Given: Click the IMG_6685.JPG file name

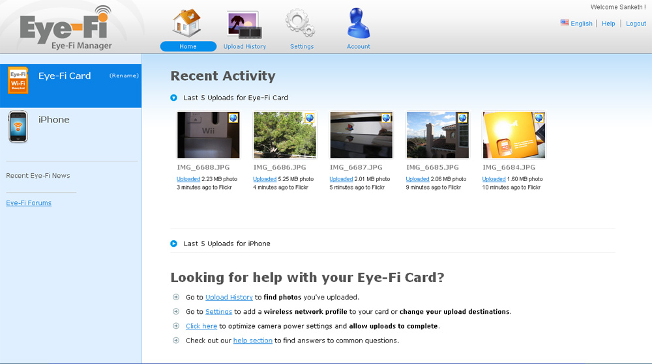Looking at the screenshot, I should coord(432,167).
